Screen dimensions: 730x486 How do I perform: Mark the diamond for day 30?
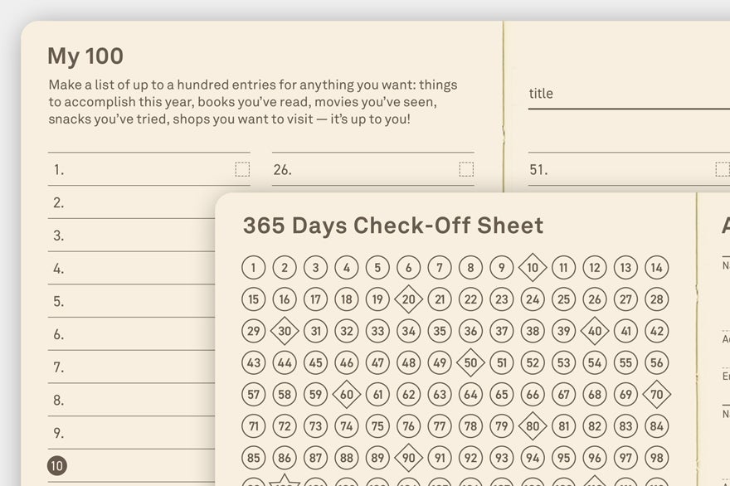285,331
